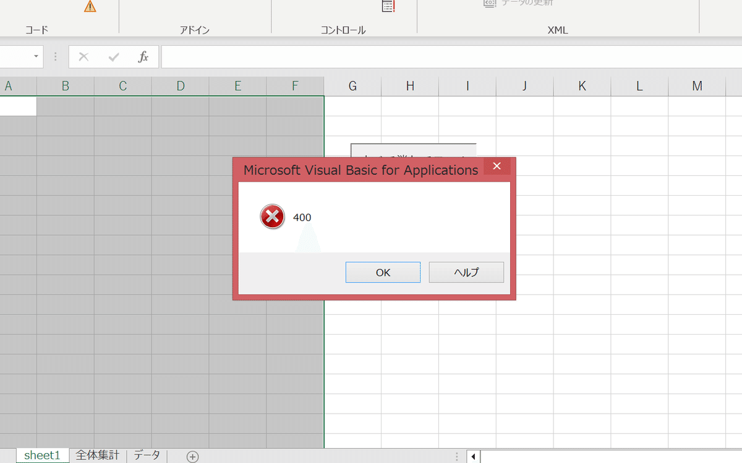Close the Microsoft Visual Basic dialog

(x=497, y=167)
